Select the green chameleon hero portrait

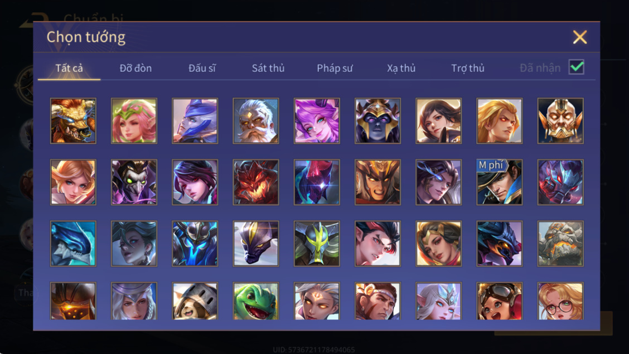tap(256, 300)
